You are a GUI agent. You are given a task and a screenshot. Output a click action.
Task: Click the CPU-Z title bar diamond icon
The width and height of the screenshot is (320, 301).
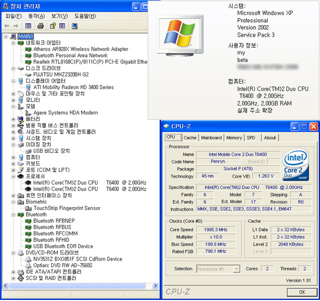click(x=166, y=126)
